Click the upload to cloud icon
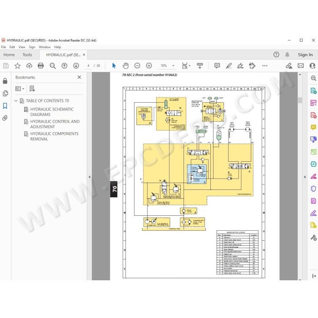318x318 pixels. [29, 66]
